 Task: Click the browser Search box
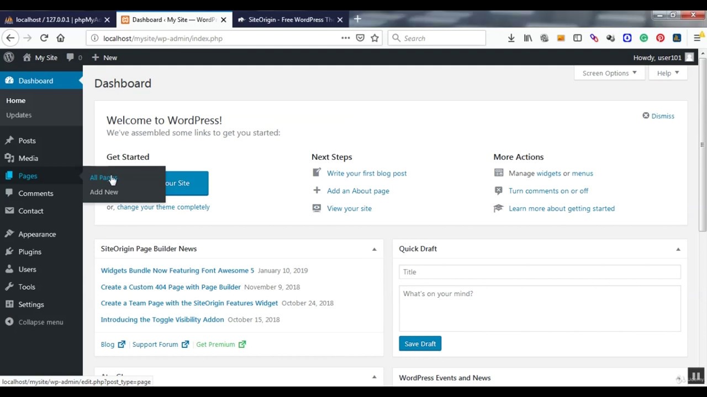point(436,38)
